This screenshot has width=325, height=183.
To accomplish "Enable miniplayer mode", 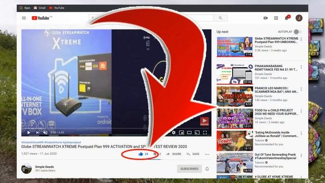I will 181,132.
